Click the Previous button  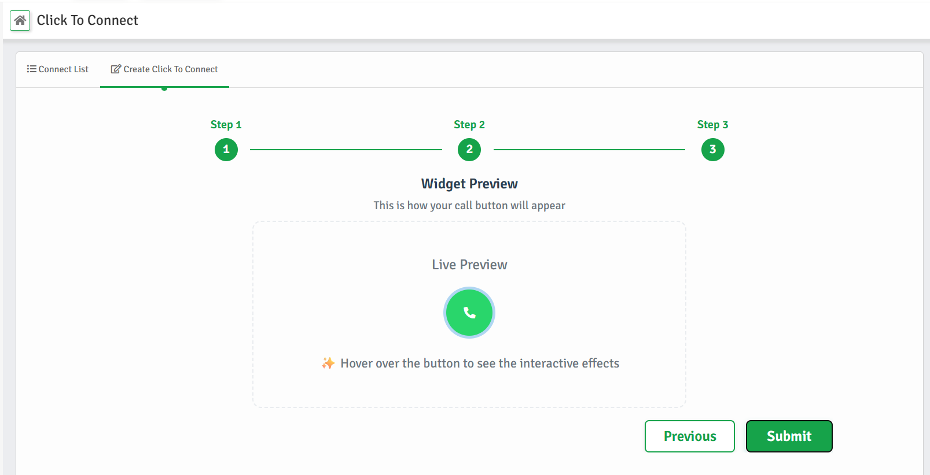click(x=689, y=436)
